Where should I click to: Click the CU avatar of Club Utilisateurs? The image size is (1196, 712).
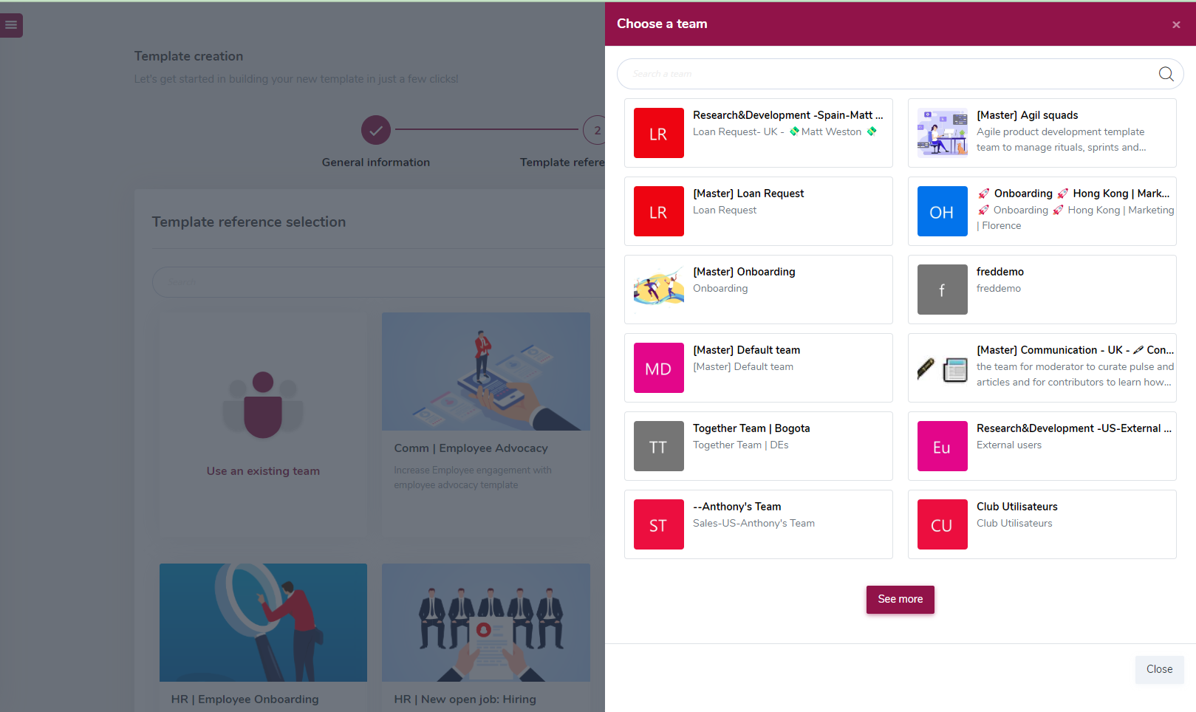942,524
